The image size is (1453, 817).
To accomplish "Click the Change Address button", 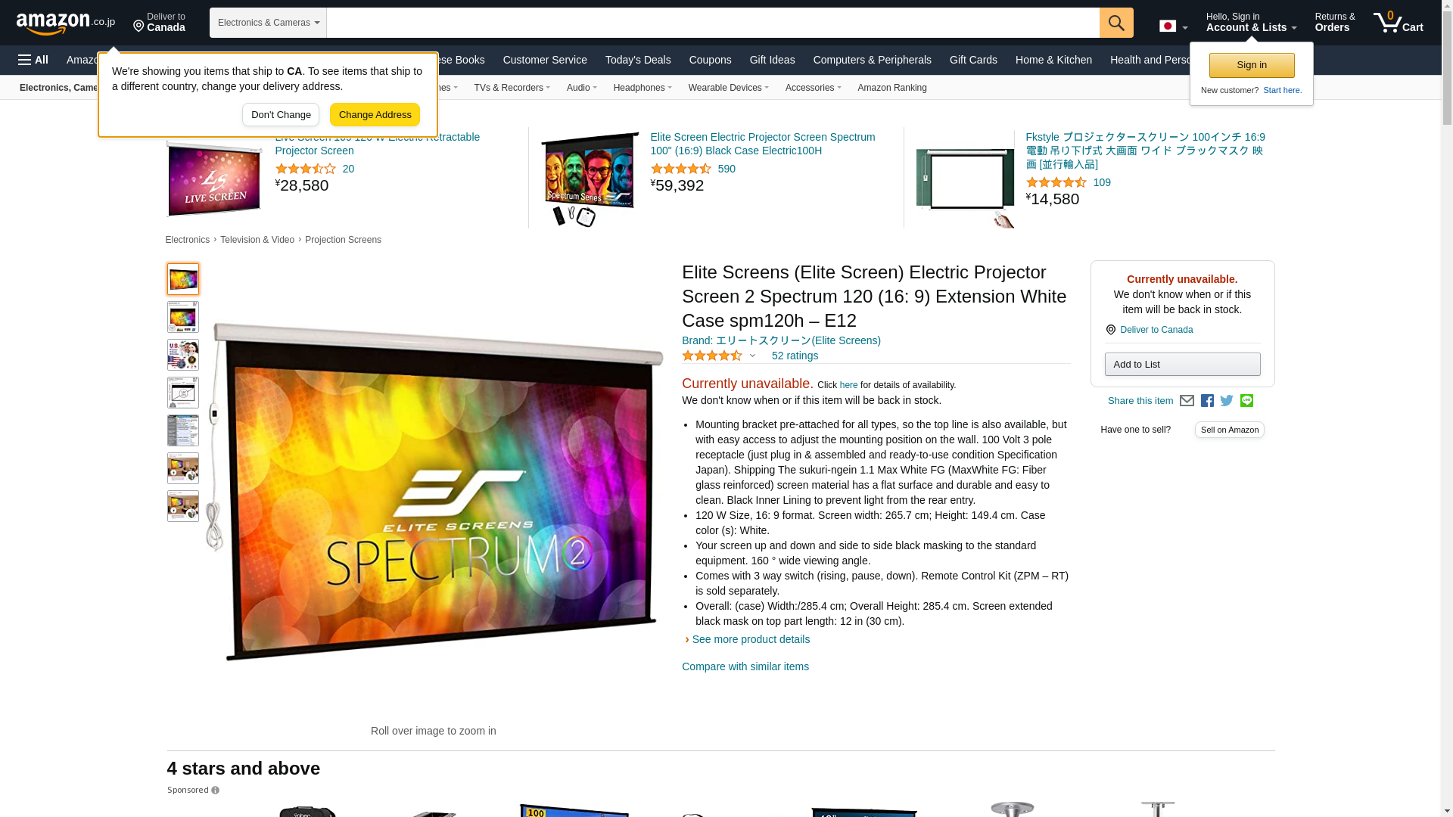I will click(375, 115).
